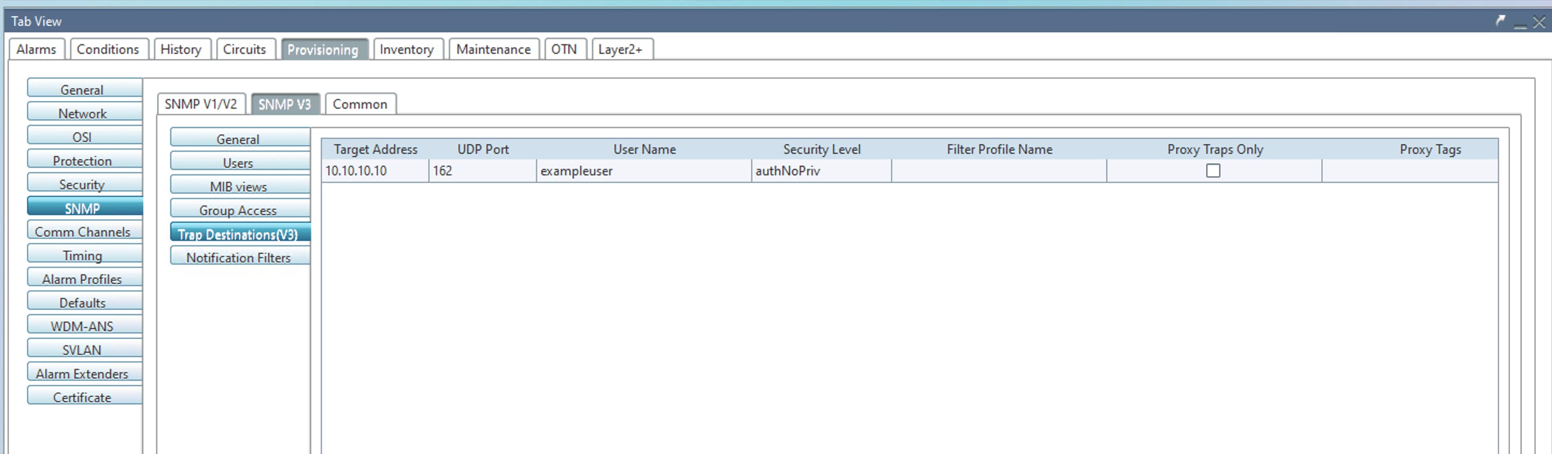Image resolution: width=1552 pixels, height=454 pixels.
Task: Toggle Proxy Traps Only checkbox for 10.10.10.10
Action: point(1214,171)
